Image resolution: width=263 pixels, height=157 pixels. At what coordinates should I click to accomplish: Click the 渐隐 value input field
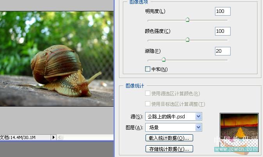222,51
